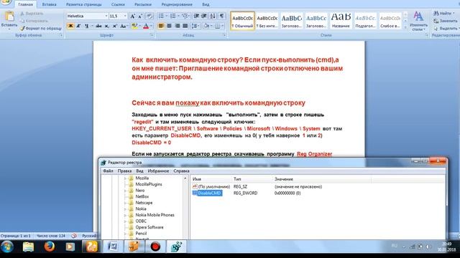Open Справка menu in Registry Editor
The image size is (460, 258).
(181, 171)
